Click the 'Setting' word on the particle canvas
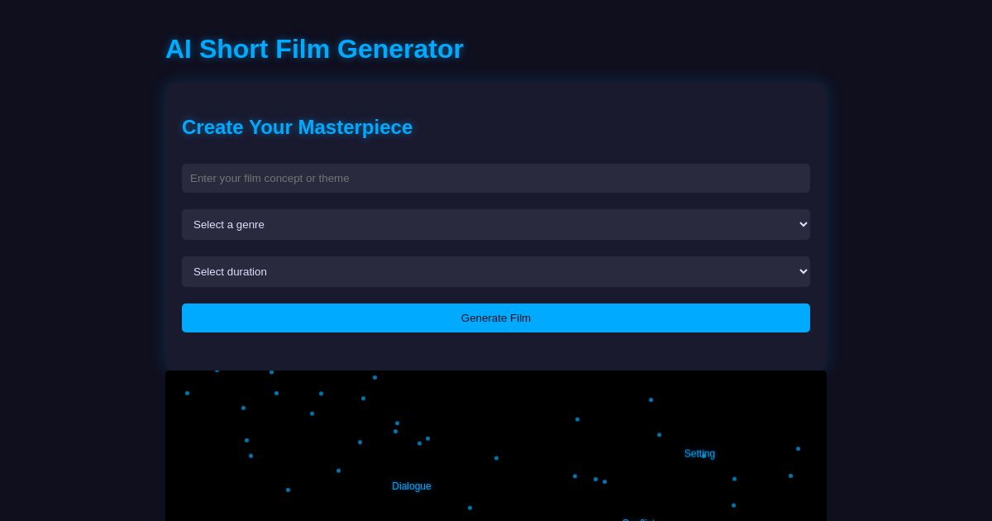Viewport: 992px width, 521px height. coord(699,453)
